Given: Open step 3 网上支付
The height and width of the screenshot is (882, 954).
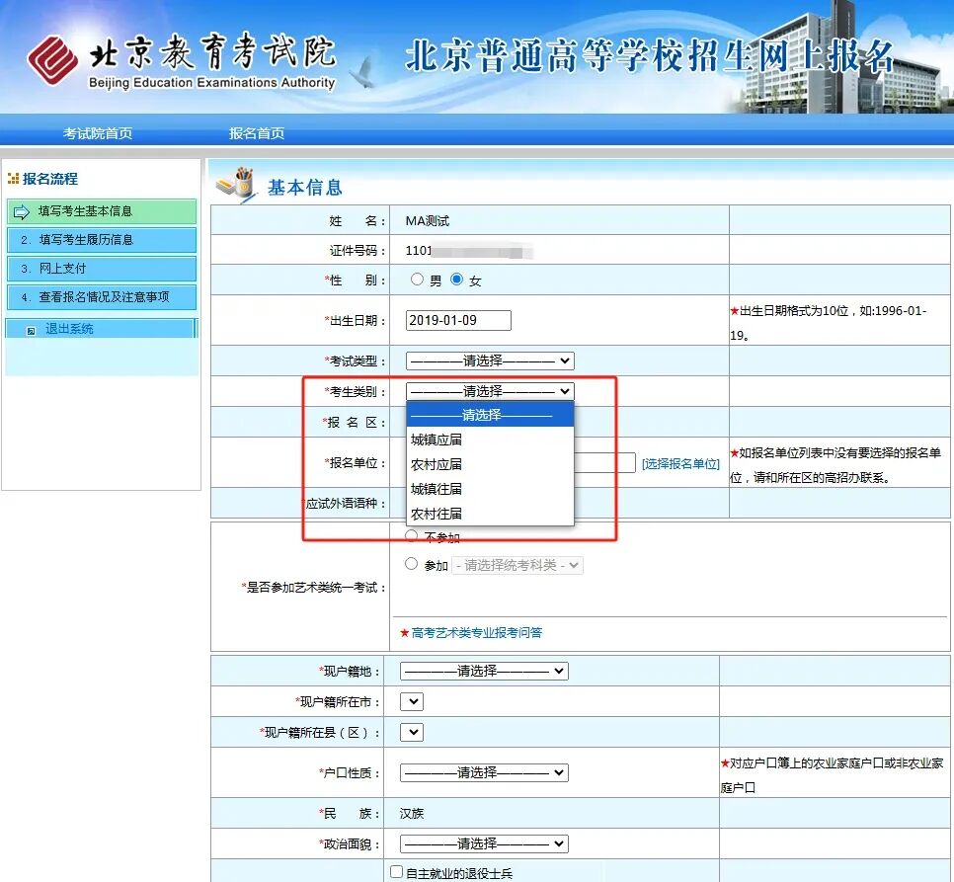Looking at the screenshot, I should [x=102, y=269].
